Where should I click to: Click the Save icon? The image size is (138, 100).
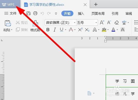coord(28,13)
